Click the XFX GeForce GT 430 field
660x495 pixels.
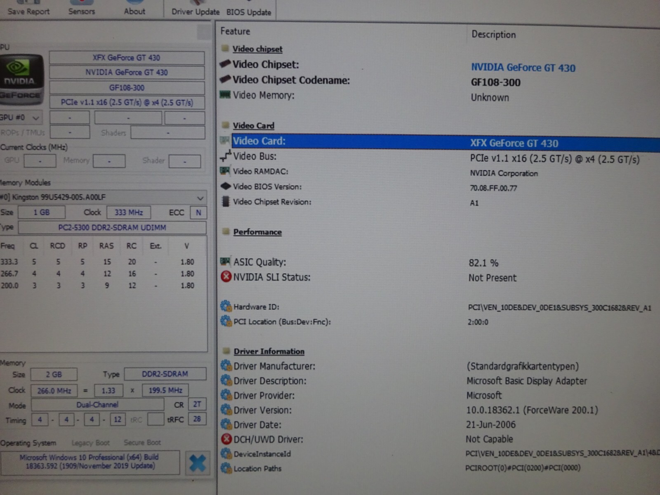(x=127, y=58)
